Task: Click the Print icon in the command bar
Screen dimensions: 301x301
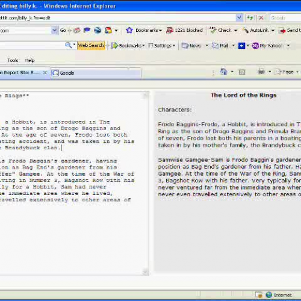Action: [x=261, y=72]
